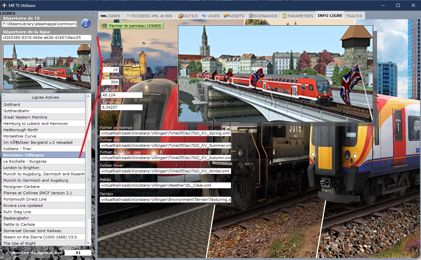Open the ASSETS tab
This screenshot has height=260, width=421.
pyautogui.click(x=234, y=16)
